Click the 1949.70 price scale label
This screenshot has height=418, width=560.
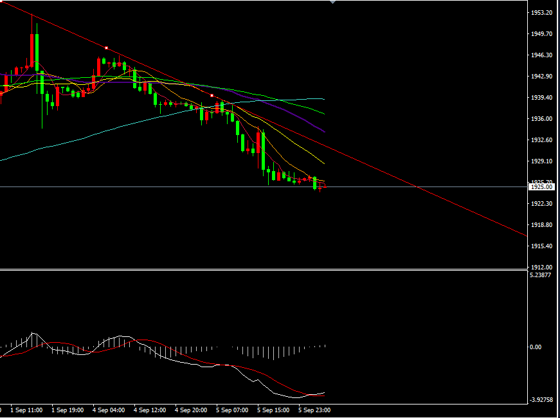(542, 34)
